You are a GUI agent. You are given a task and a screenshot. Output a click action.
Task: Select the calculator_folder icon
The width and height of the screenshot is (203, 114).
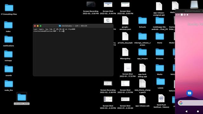pyautogui.click(x=22, y=97)
